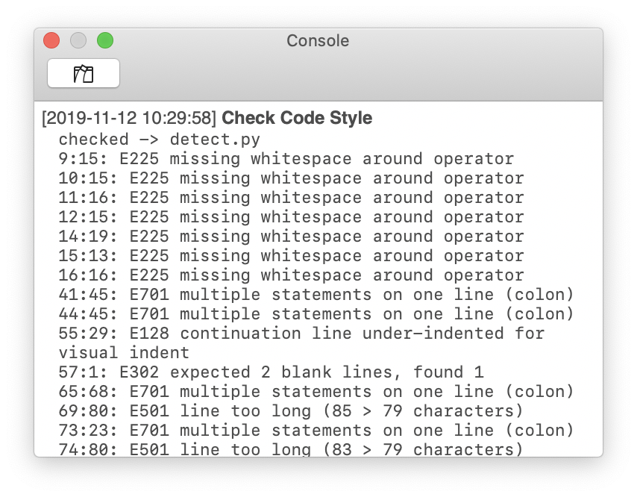This screenshot has width=637, height=497.
Task: Select the 'Check Code Style' heading
Action: tap(297, 118)
